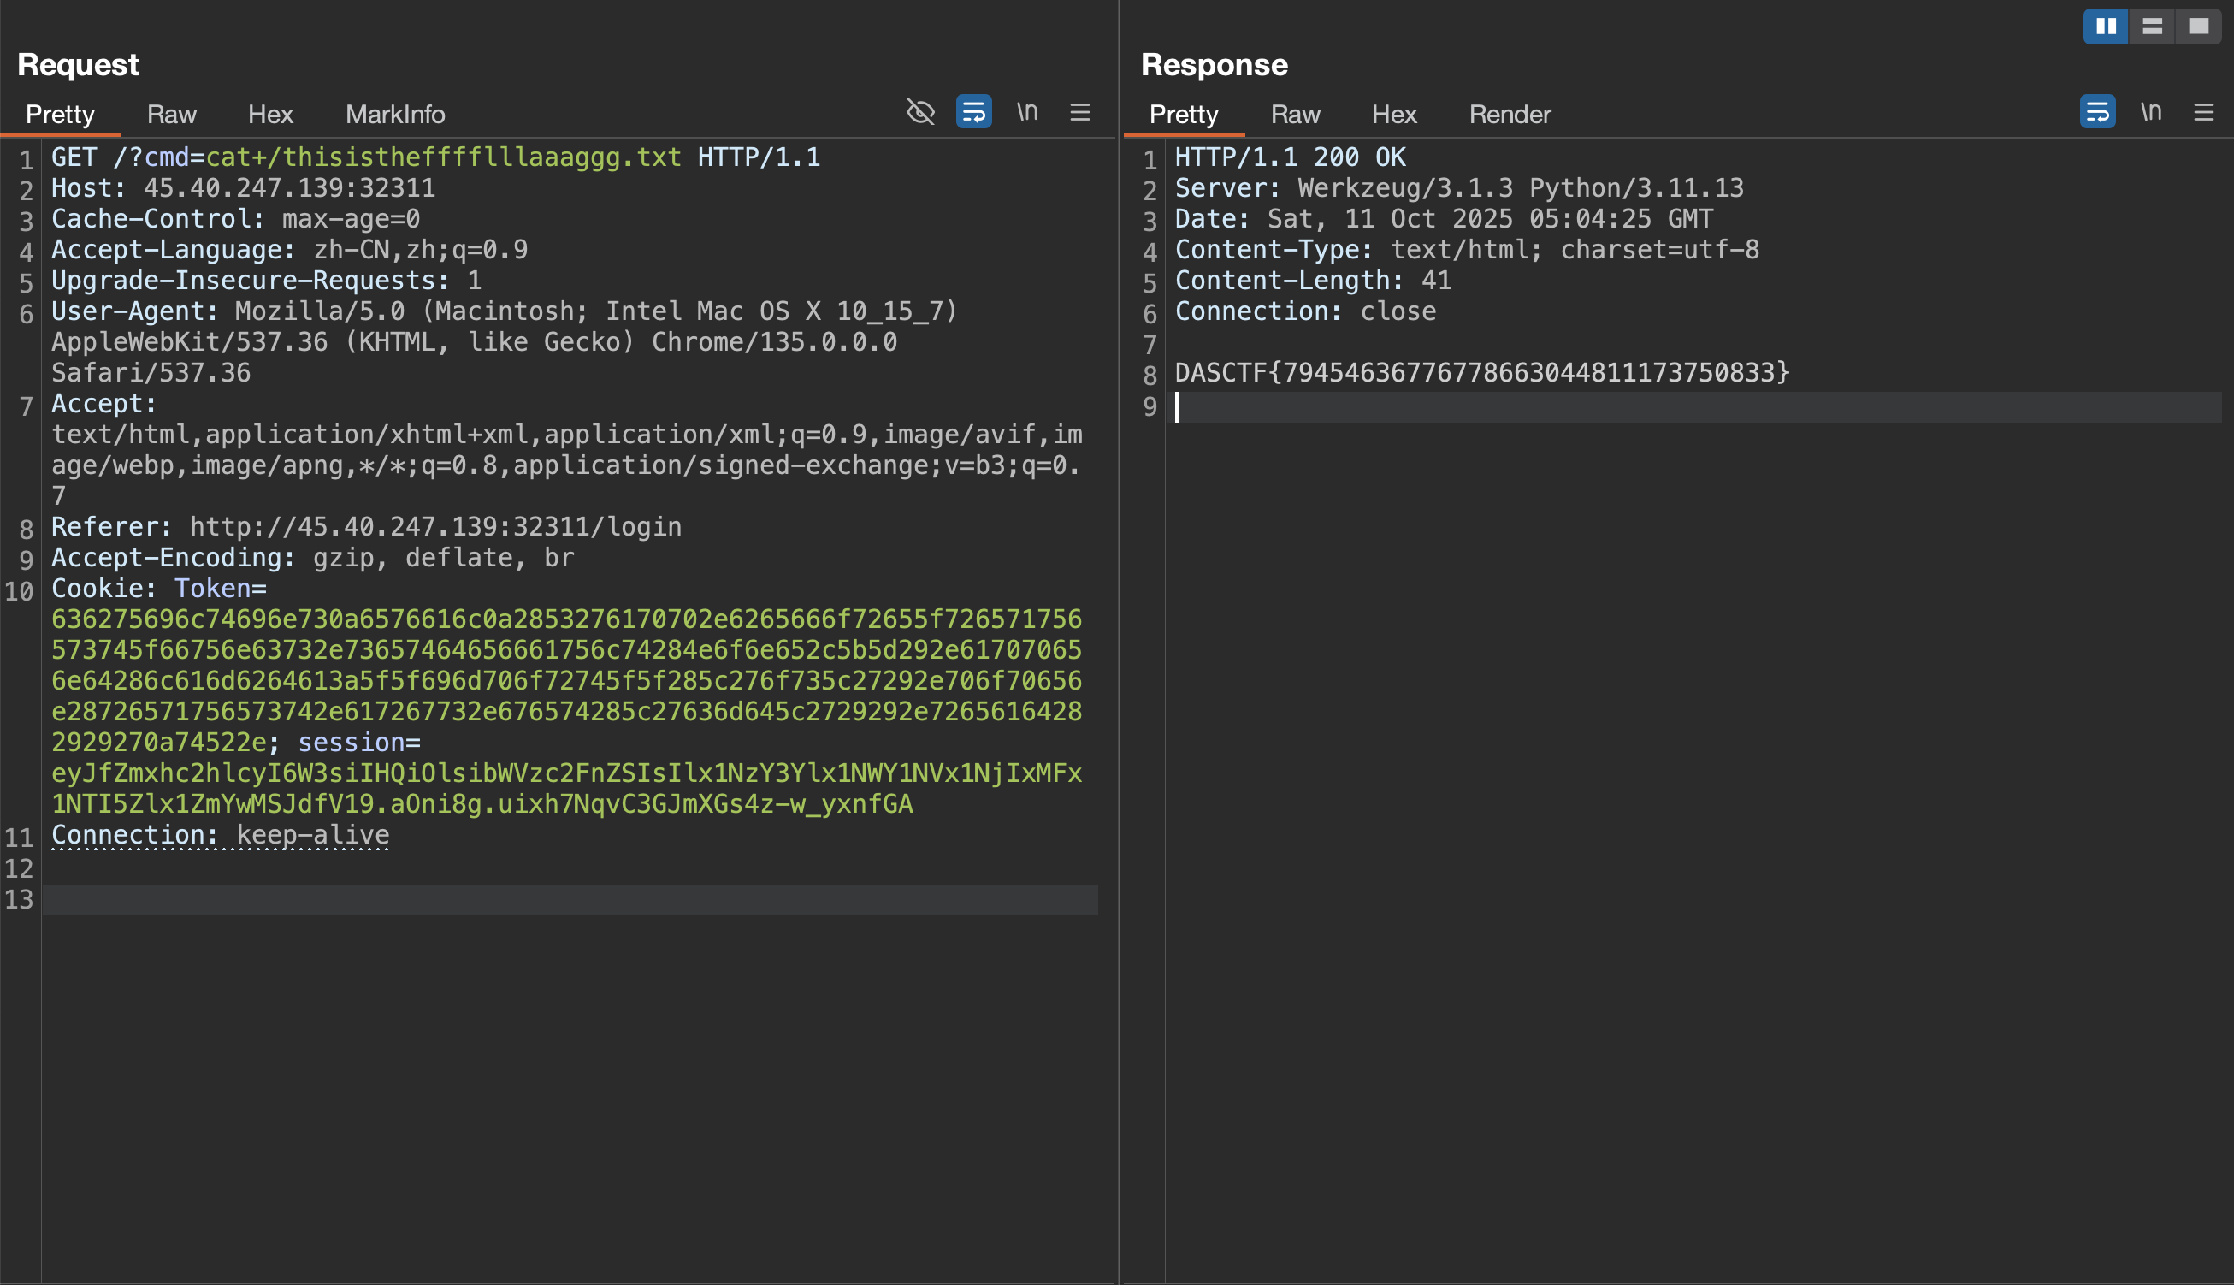Click the DASCTF flag line in the Response

pyautogui.click(x=1481, y=373)
